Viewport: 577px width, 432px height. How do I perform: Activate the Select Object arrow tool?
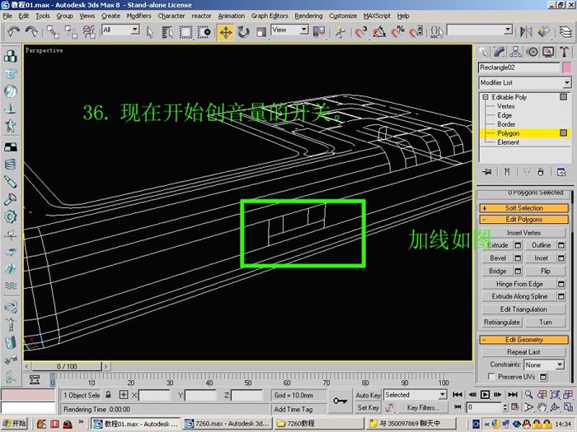coord(150,32)
